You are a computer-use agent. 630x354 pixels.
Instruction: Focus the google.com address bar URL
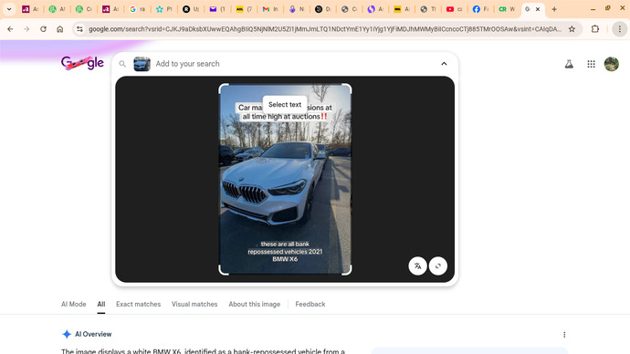coord(325,29)
